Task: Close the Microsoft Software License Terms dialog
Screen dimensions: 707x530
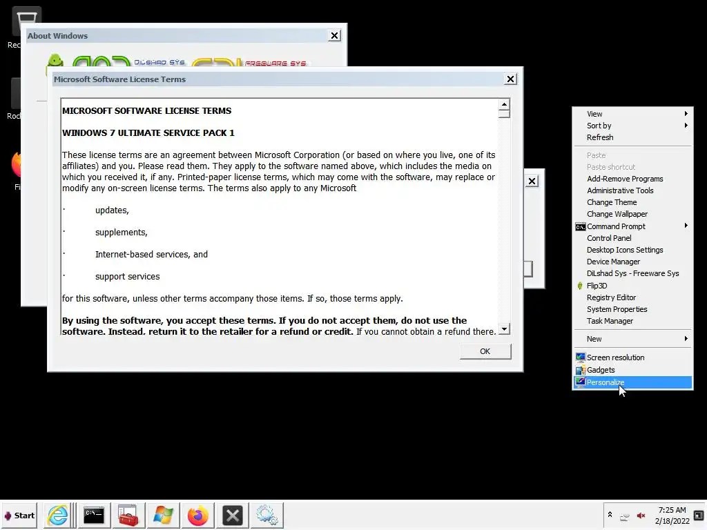Action: pos(510,79)
